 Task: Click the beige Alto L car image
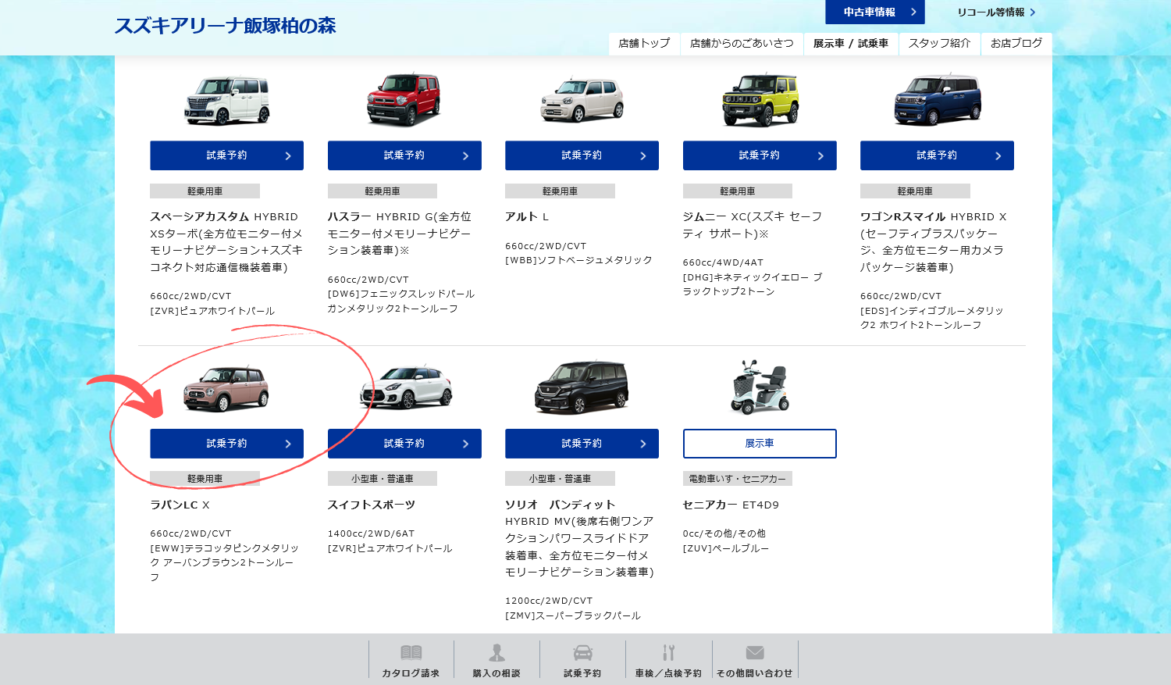(x=582, y=100)
